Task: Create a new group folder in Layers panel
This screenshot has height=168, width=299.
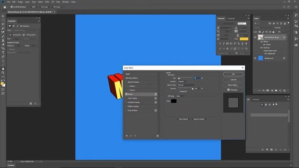Action: pyautogui.click(x=276, y=91)
